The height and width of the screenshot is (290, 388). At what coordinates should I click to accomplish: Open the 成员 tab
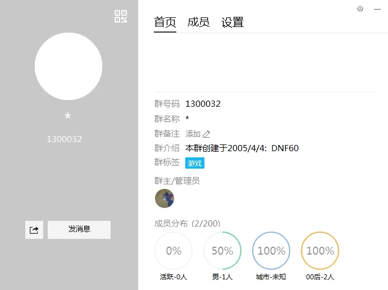[x=198, y=22]
